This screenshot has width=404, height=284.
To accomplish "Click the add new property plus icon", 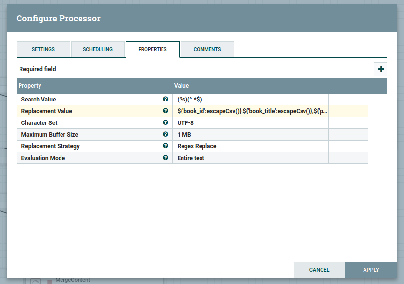I will tap(381, 69).
